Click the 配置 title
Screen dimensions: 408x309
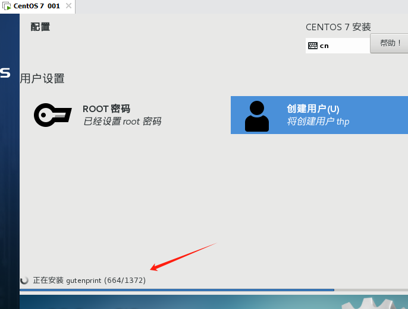click(x=40, y=27)
